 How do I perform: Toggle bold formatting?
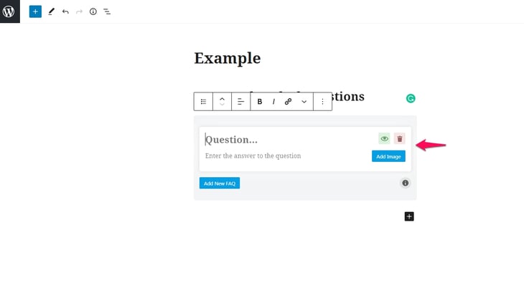(x=260, y=102)
